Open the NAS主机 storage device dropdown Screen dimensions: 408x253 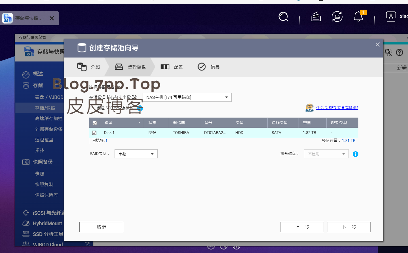187,97
